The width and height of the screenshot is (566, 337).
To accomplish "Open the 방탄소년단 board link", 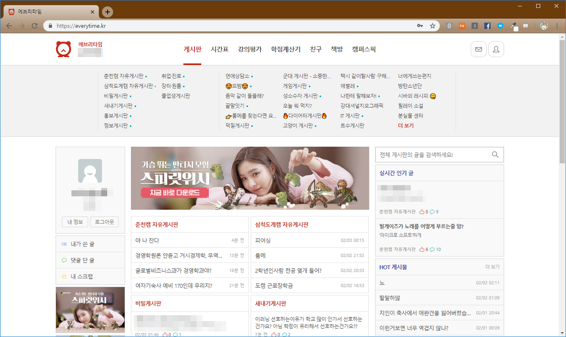I will pyautogui.click(x=410, y=86).
